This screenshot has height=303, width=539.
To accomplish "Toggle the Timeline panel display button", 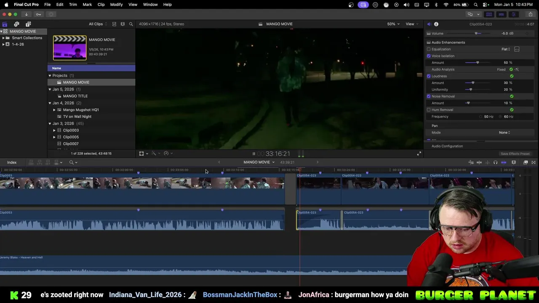I will [501, 14].
